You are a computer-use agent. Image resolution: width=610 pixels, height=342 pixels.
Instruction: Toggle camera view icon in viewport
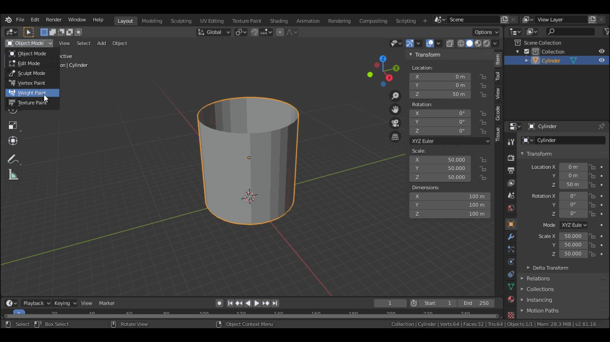(395, 123)
